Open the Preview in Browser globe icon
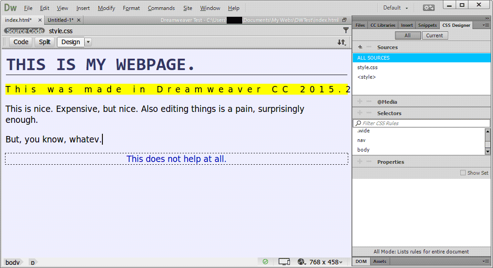The width and height of the screenshot is (493, 268). pos(302,262)
